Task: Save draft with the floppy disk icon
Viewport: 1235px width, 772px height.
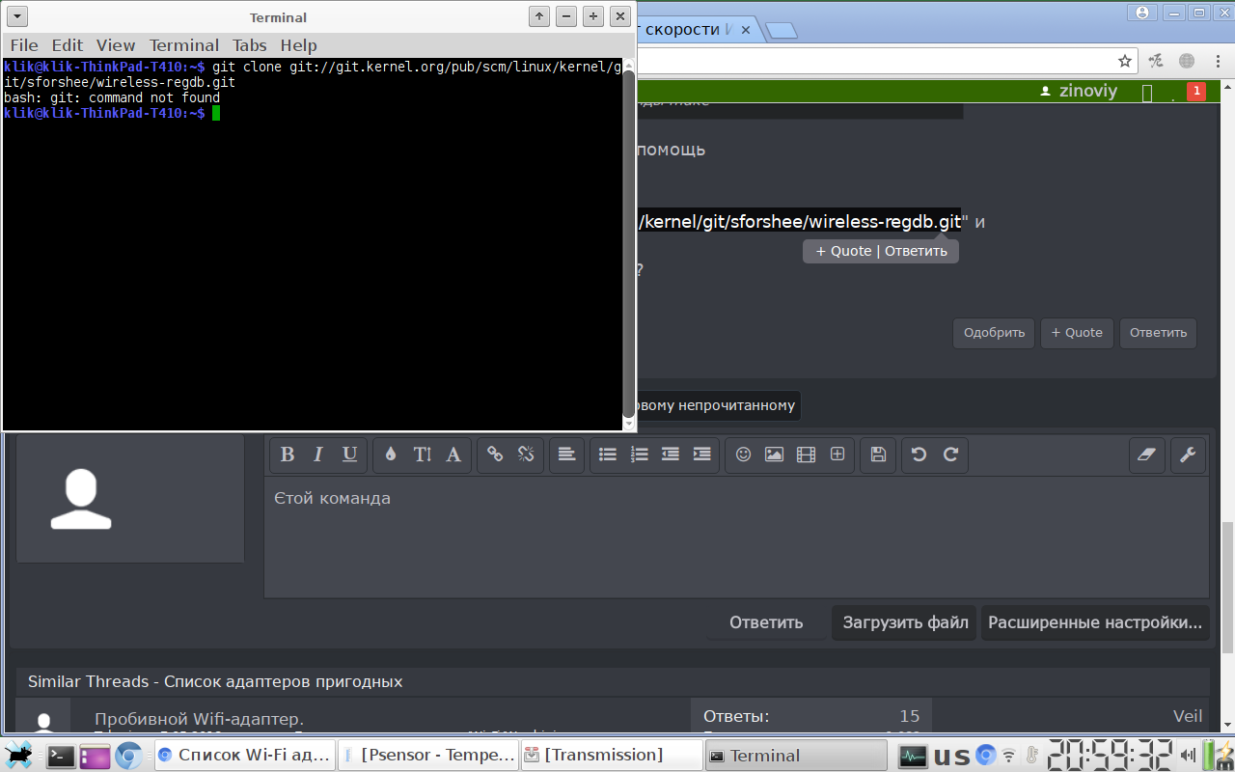Action: [878, 455]
